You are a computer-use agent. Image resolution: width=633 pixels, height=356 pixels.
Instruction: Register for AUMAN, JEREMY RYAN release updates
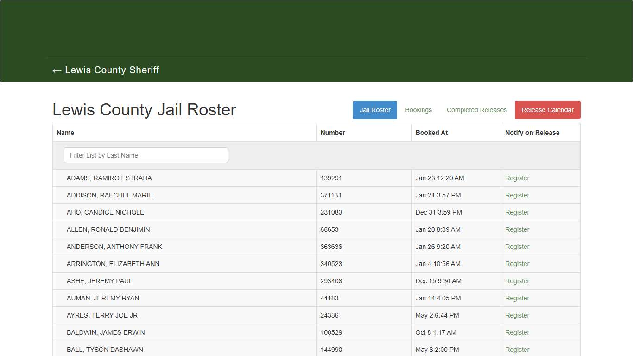517,298
